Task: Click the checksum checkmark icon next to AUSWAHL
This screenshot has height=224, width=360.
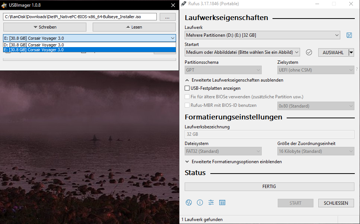Action: click(309, 52)
